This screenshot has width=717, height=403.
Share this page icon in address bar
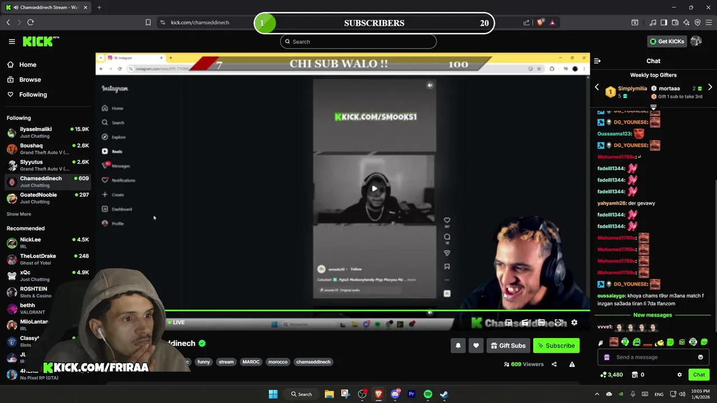(527, 22)
